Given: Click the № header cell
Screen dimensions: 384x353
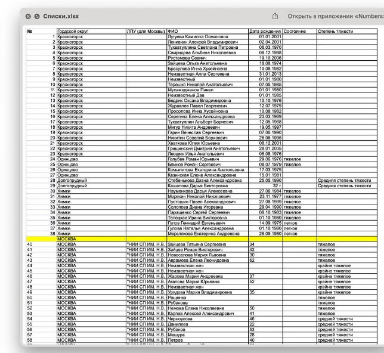Looking at the screenshot, I should 30,31.
